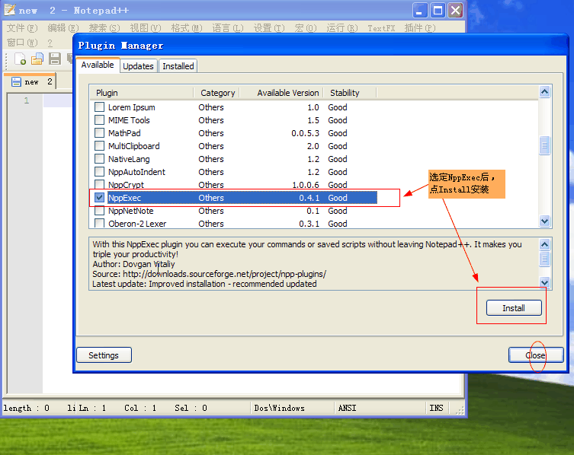574x455 pixels.
Task: Click the ANSI encoding status entry
Action: coord(347,408)
